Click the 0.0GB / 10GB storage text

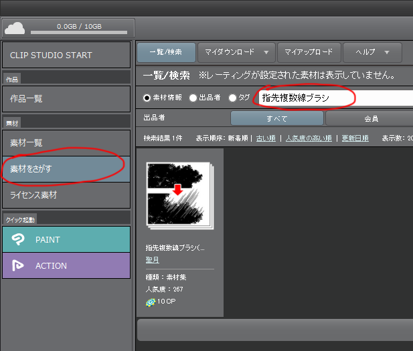click(x=79, y=26)
